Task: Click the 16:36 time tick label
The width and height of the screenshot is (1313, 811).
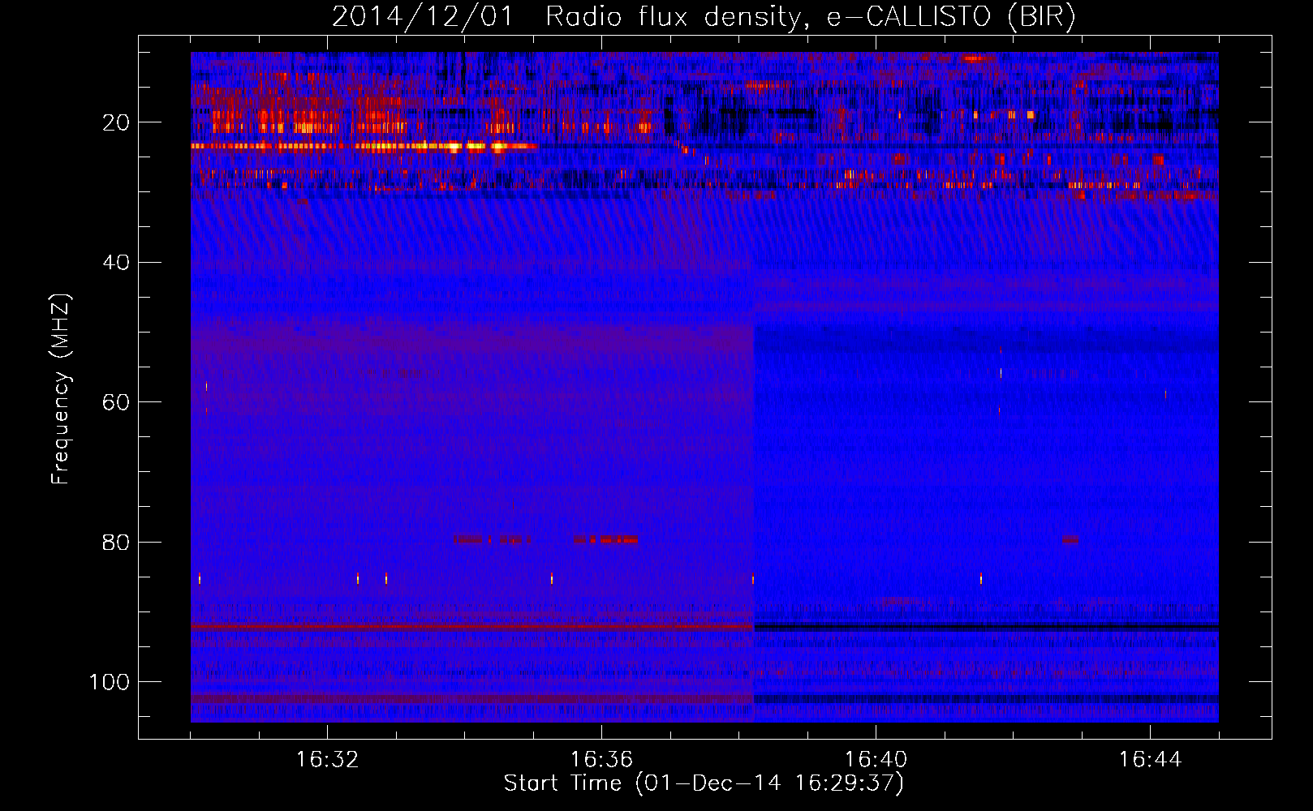Action: pyautogui.click(x=601, y=760)
